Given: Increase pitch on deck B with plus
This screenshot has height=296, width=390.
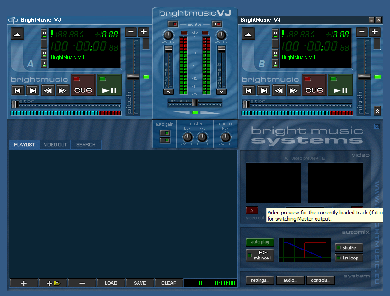Looking at the screenshot, I should [375, 32].
